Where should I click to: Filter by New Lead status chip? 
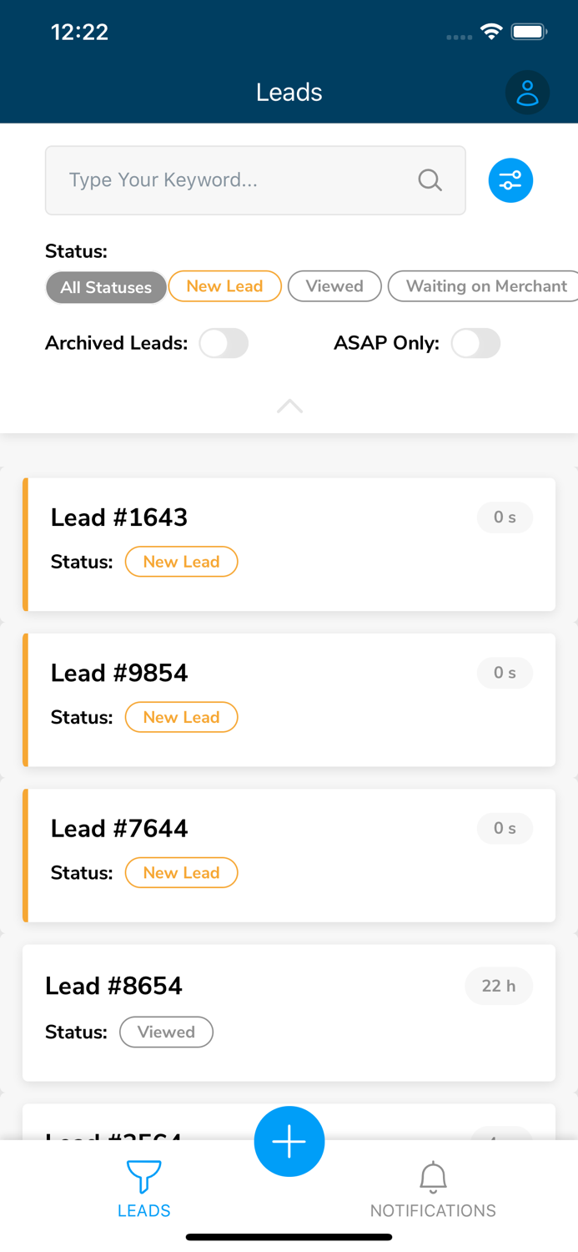click(x=224, y=286)
